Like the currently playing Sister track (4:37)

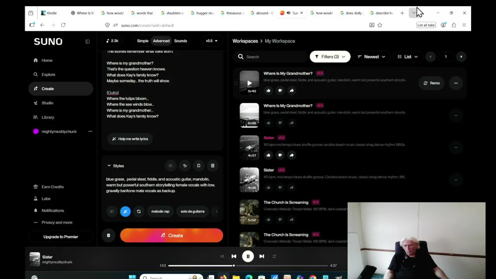tap(268, 155)
